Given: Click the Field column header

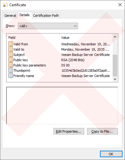Looking at the screenshot, I should [33, 38].
